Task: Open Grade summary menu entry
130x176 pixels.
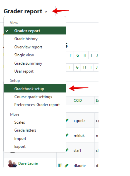Action: click(x=28, y=63)
